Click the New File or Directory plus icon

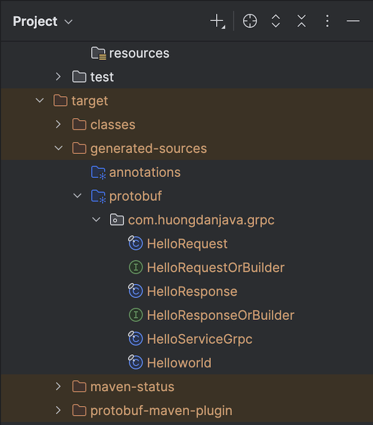coord(217,21)
